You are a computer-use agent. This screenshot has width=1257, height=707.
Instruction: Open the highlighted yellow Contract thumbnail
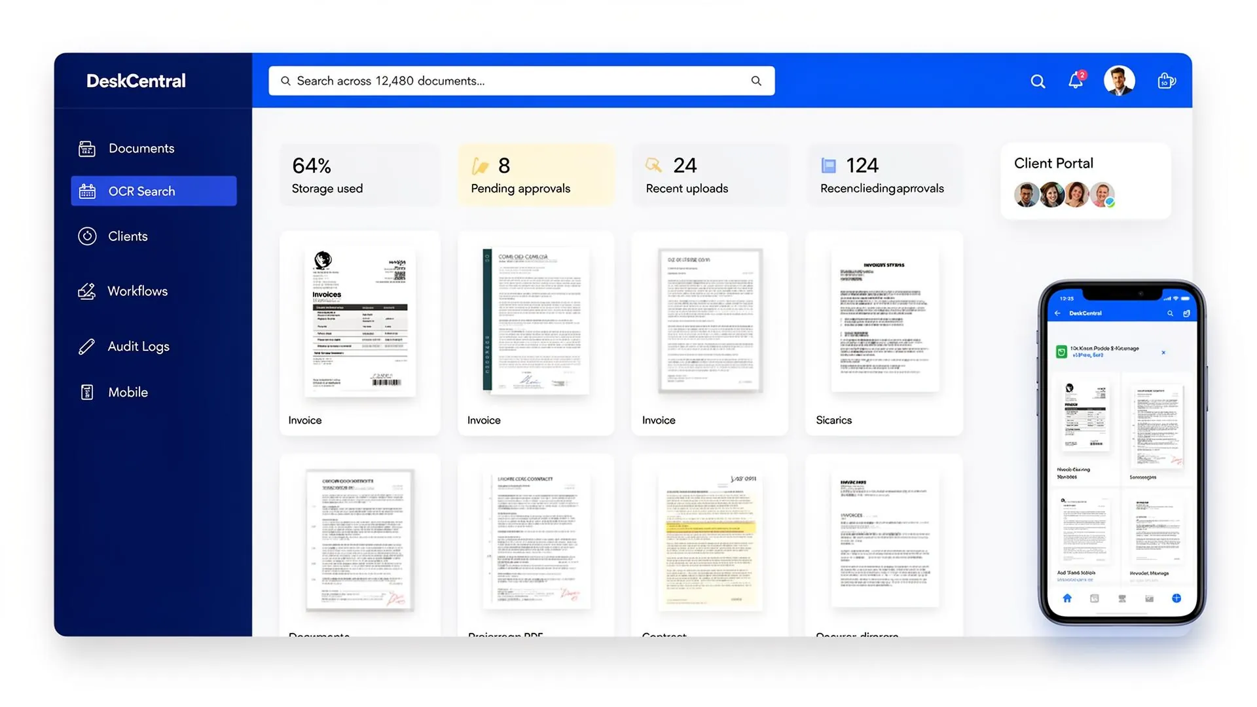point(710,541)
